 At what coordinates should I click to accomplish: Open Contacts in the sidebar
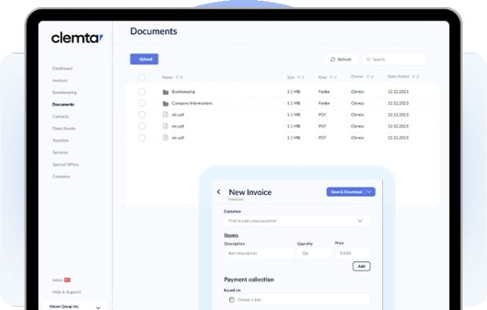61,116
